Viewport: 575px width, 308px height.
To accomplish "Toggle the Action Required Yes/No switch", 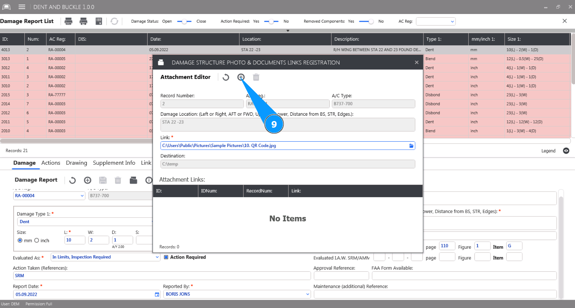I will [271, 21].
